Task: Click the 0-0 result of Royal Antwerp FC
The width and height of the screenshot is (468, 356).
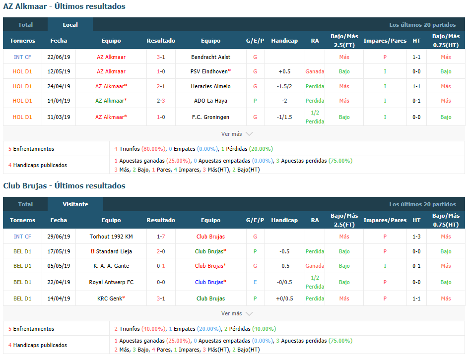Action: pyautogui.click(x=161, y=282)
